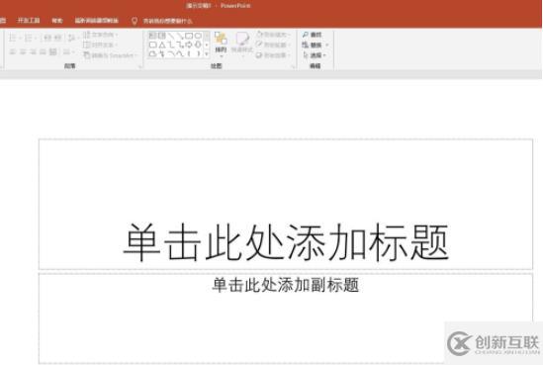
Task: Open the shape effects menu
Action: (x=273, y=55)
